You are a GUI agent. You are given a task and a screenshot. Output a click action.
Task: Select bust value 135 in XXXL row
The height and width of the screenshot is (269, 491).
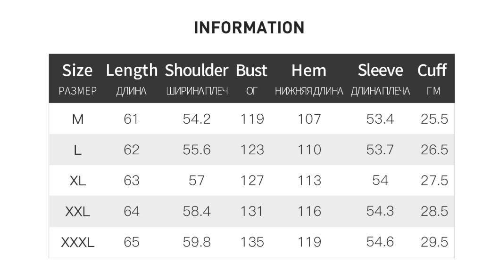coord(252,243)
